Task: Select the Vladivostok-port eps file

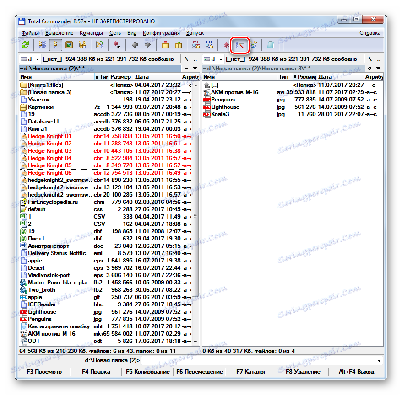Action: click(106, 275)
